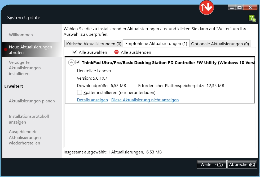
Task: Select the ThinkPad Ultra/Pro/Basic Docking Station title
Action: point(168,63)
